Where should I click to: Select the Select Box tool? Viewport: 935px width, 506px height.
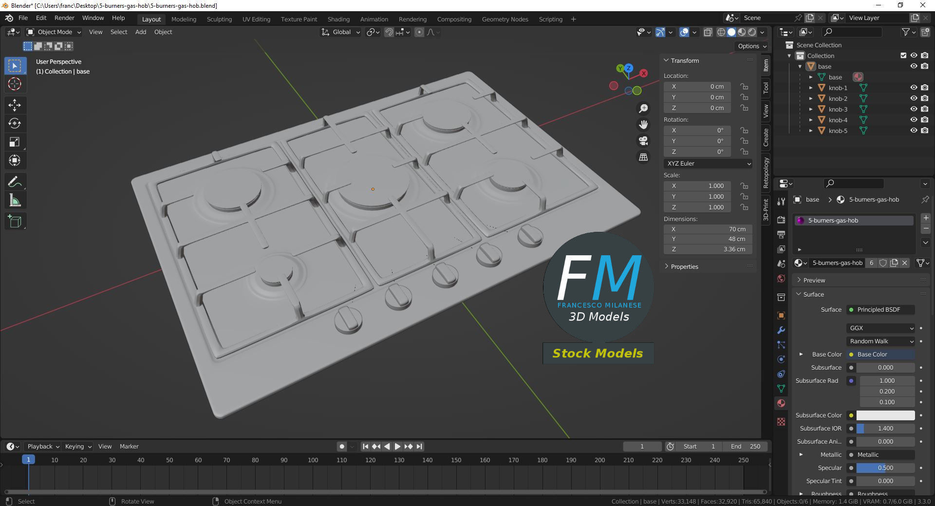(x=15, y=66)
